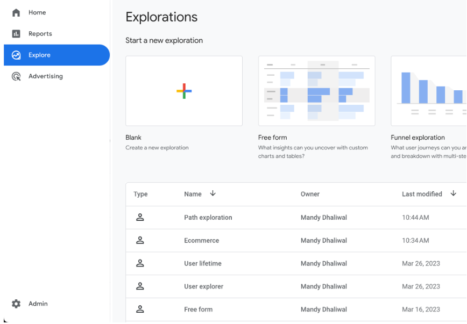
Task: Select the Free form template thumbnail
Action: [316, 91]
